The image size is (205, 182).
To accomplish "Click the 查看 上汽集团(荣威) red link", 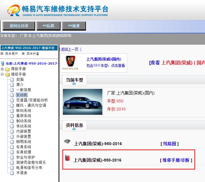I will click(177, 63).
